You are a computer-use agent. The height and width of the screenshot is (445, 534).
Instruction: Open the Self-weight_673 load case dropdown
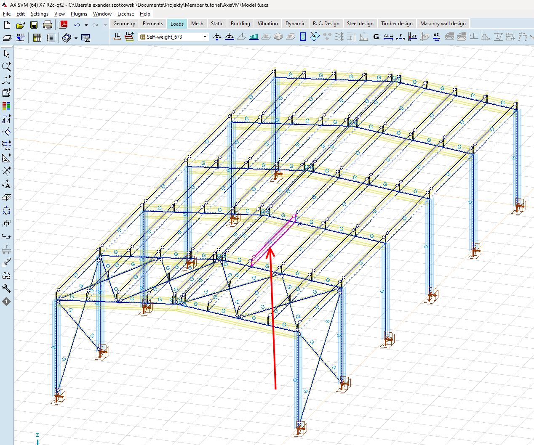pos(205,37)
